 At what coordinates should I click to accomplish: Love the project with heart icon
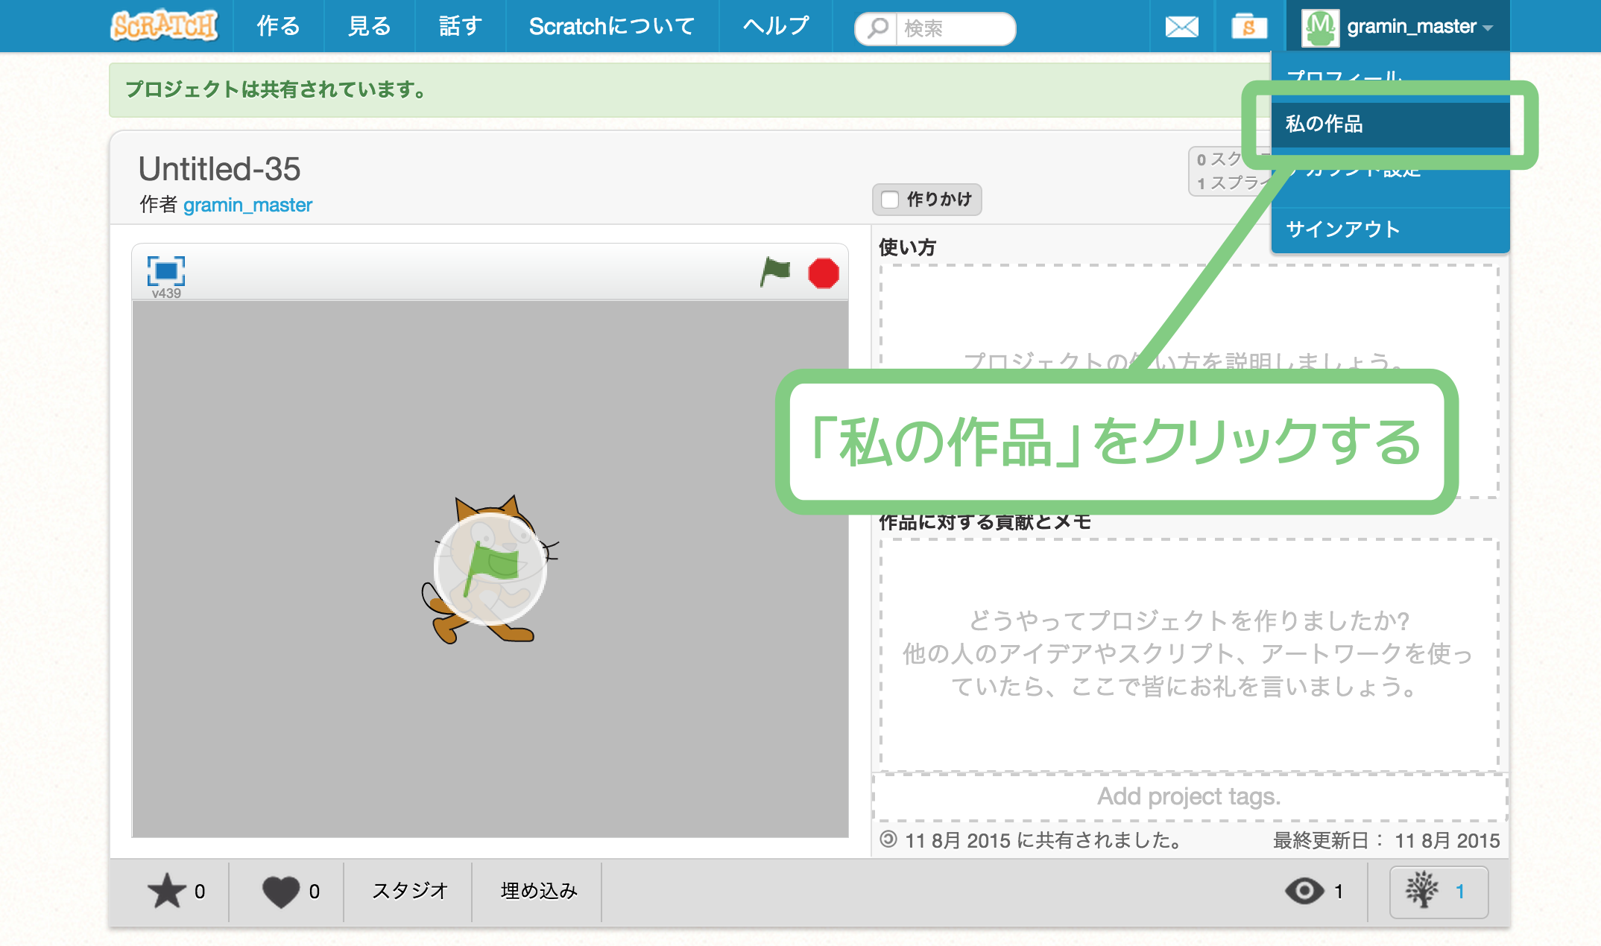(280, 892)
